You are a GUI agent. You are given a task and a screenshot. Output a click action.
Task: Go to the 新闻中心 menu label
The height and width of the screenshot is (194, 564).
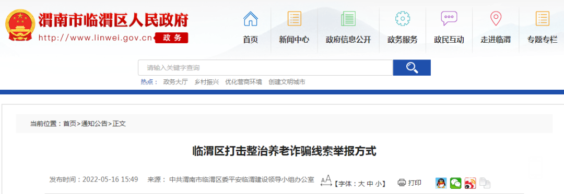point(294,40)
